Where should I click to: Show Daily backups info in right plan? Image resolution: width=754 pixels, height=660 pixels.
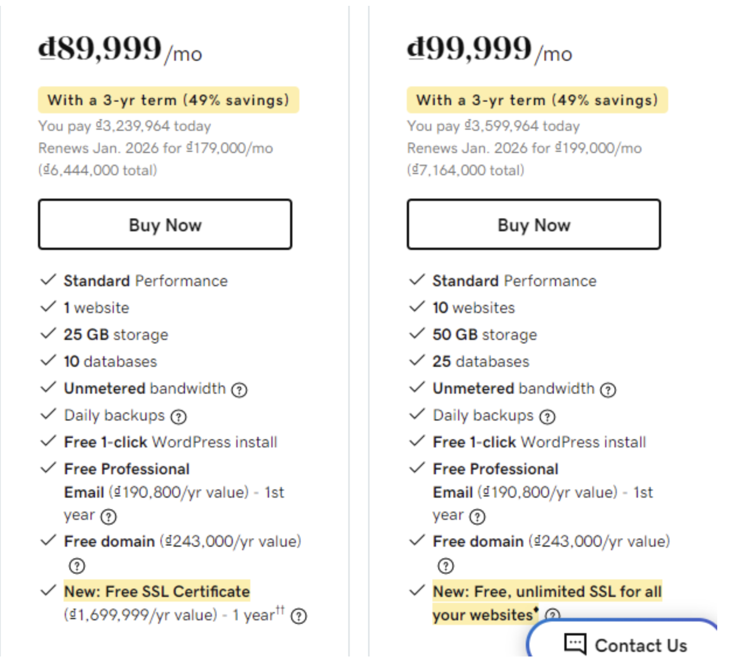(547, 416)
